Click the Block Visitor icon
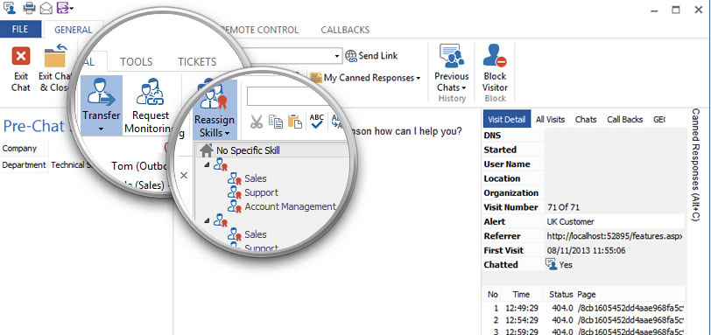 coord(495,56)
